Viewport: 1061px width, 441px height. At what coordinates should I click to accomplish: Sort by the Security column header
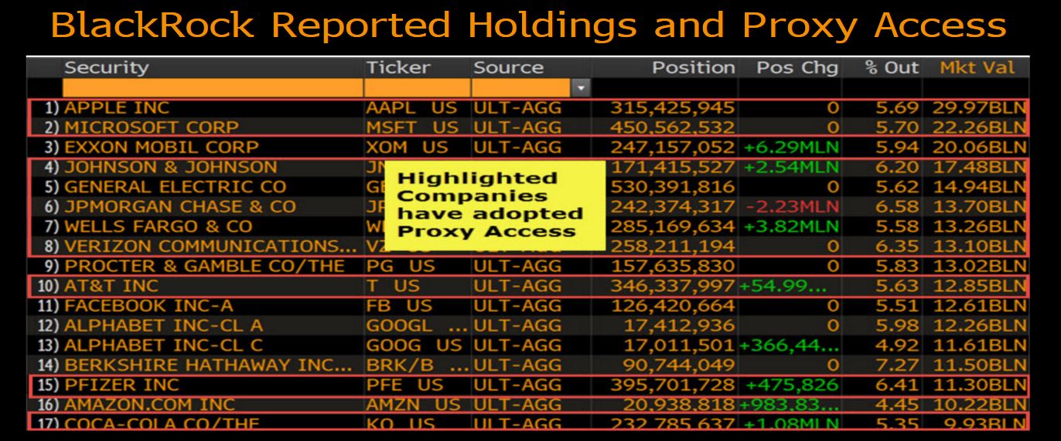click(106, 67)
